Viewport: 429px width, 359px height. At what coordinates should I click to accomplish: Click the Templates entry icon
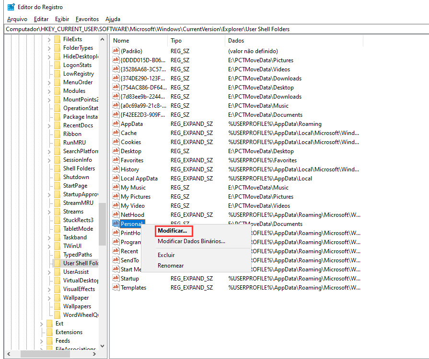pos(116,288)
